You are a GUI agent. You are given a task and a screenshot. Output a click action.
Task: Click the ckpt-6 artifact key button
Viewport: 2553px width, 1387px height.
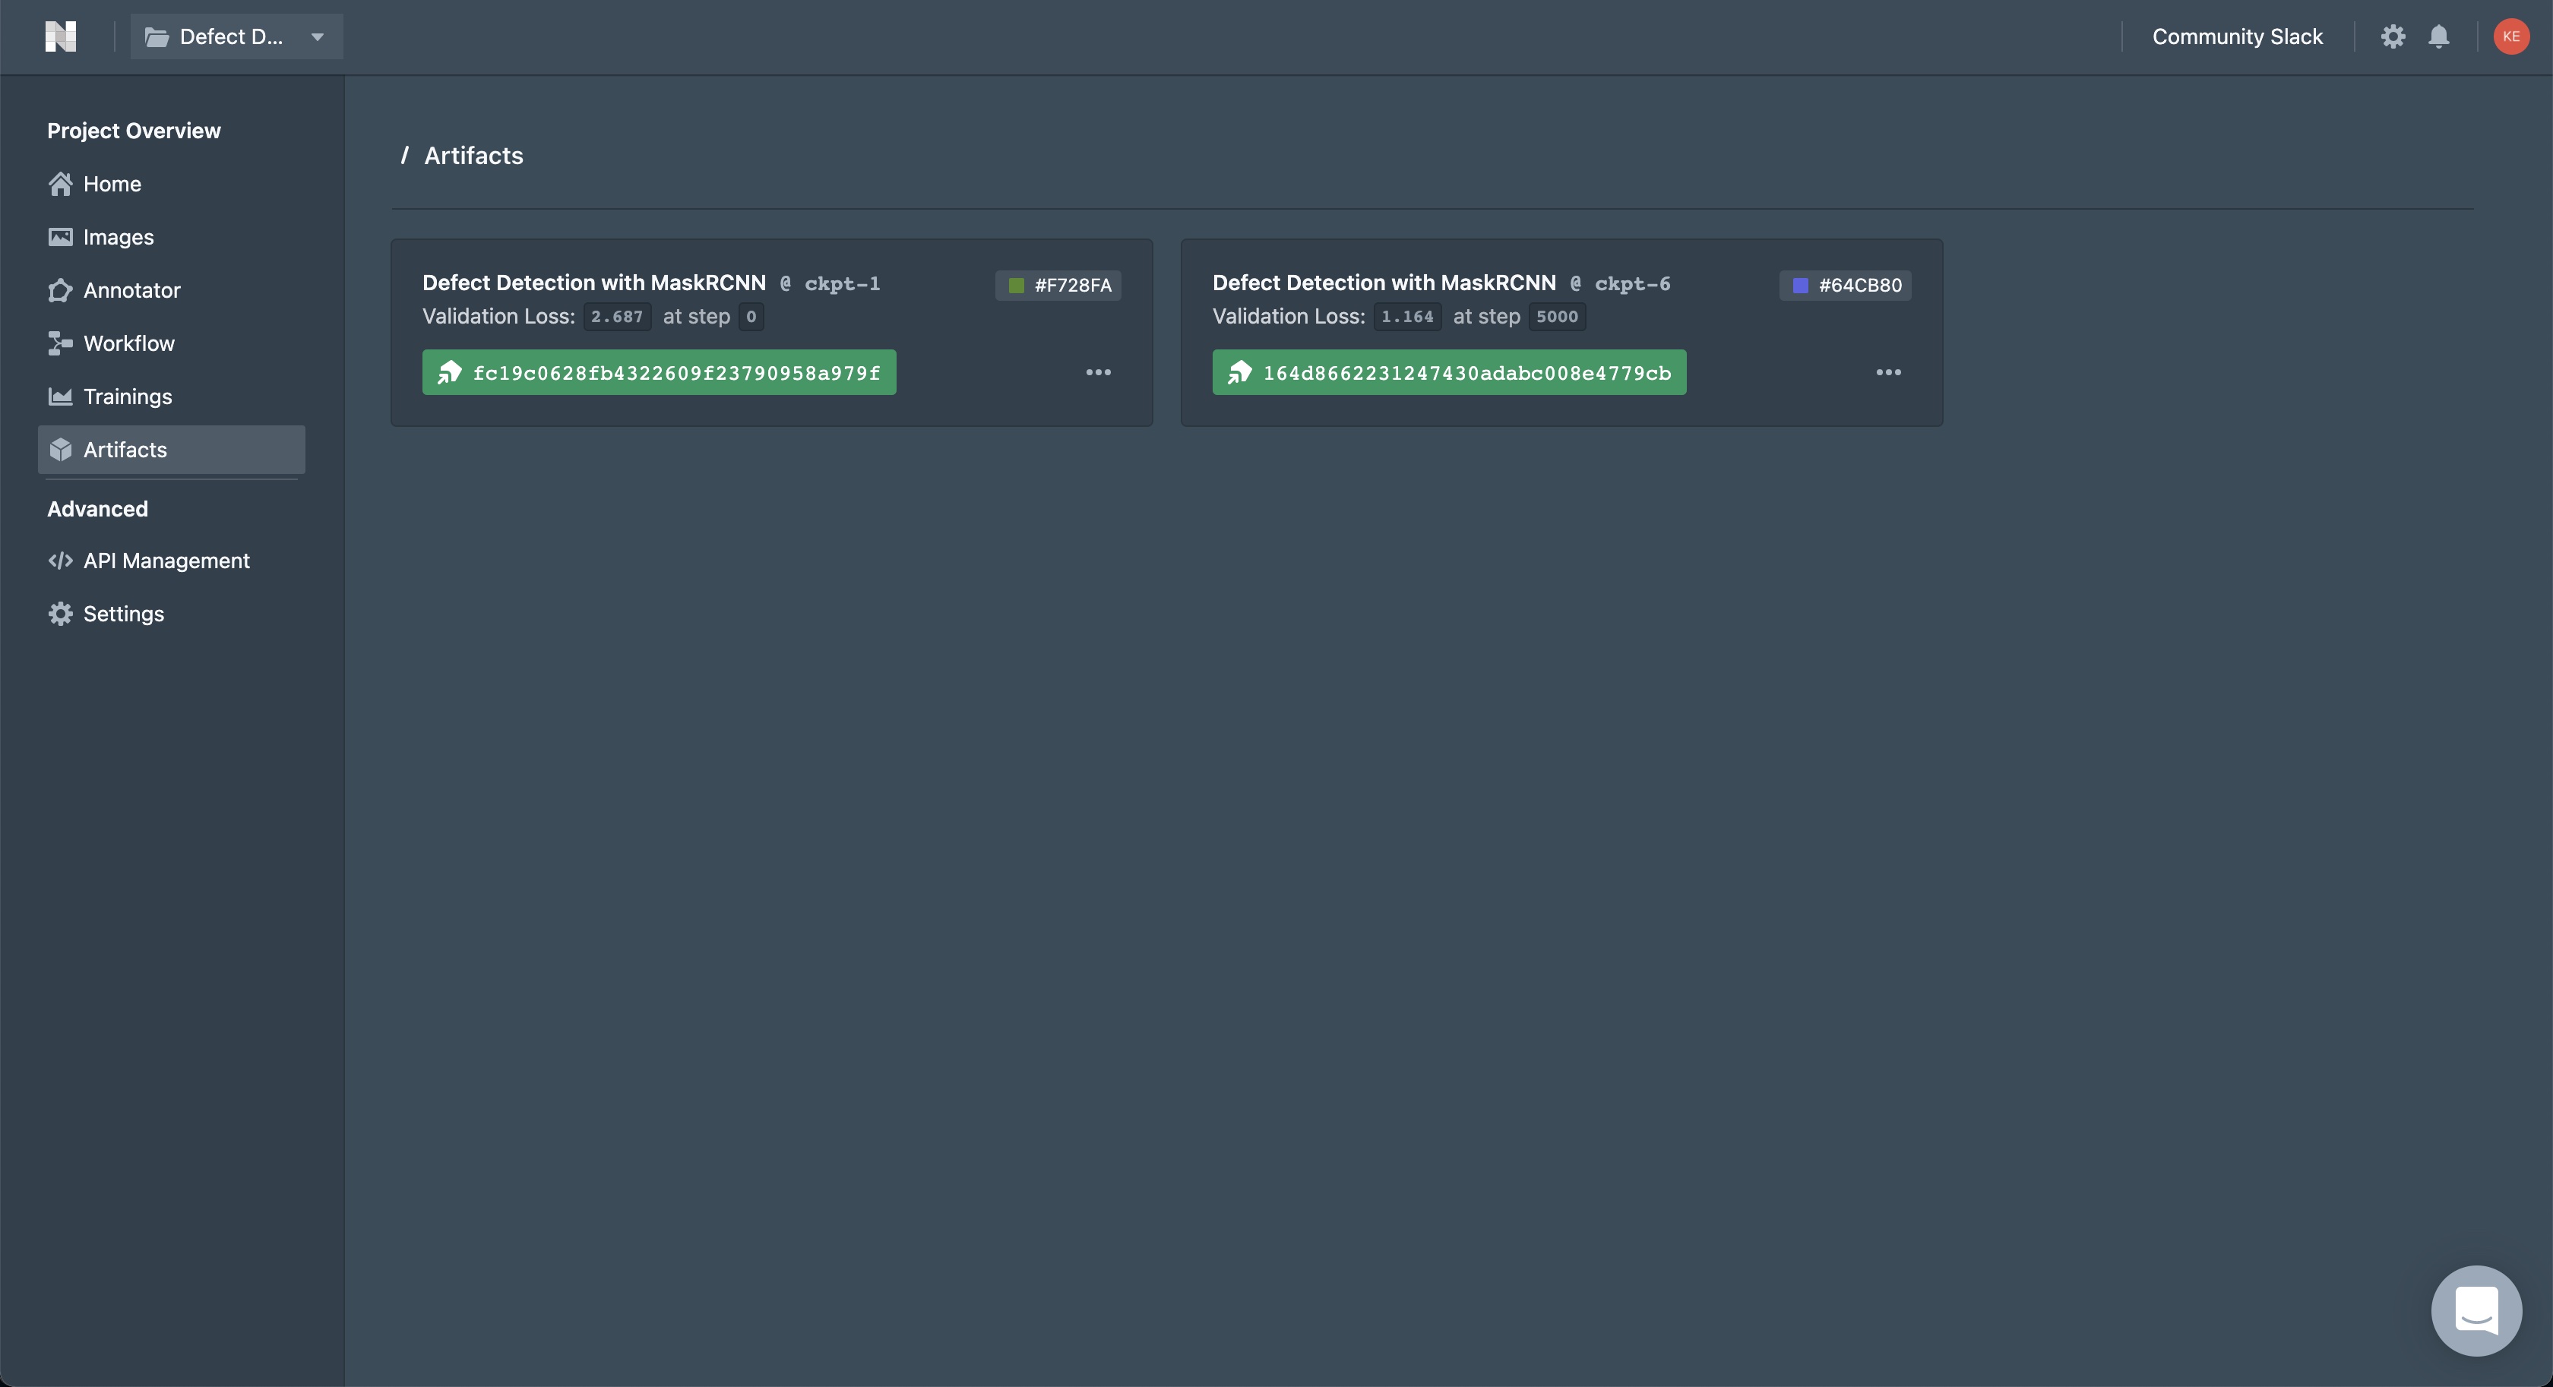click(1448, 372)
